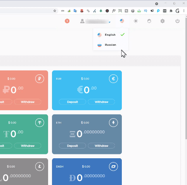Image resolution: width=187 pixels, height=185 pixels.
Task: Click the red S extension icon
Action: point(82,11)
